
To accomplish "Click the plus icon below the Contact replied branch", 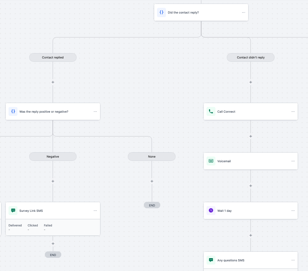I will [53, 82].
